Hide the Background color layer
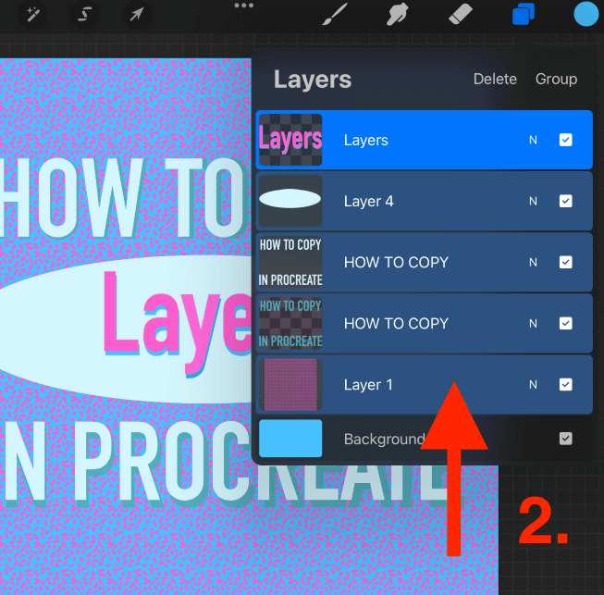The width and height of the screenshot is (604, 595). [x=565, y=439]
